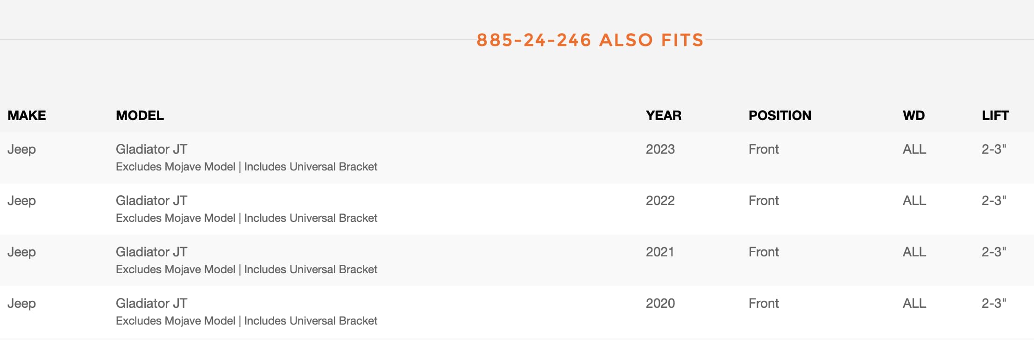The height and width of the screenshot is (340, 1034).
Task: Click 2-3" lift value in 2020 row
Action: [994, 304]
